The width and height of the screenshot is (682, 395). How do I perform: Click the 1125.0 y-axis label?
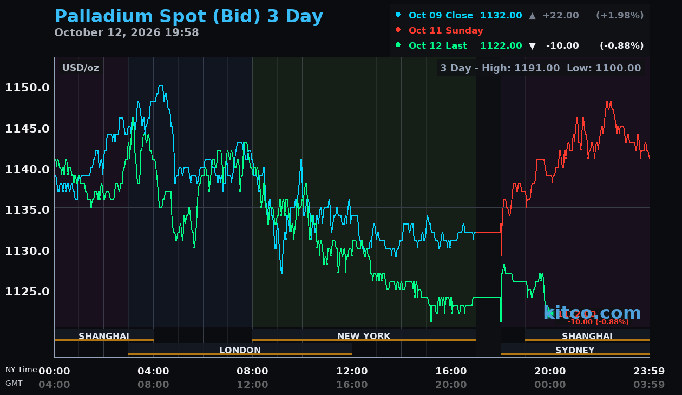(x=28, y=291)
